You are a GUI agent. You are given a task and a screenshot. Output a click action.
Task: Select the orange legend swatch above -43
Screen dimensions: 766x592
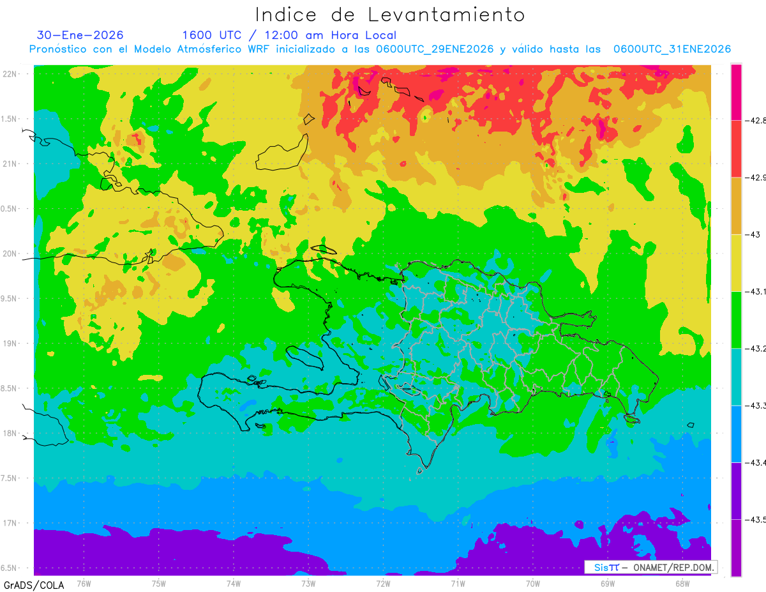coord(736,206)
